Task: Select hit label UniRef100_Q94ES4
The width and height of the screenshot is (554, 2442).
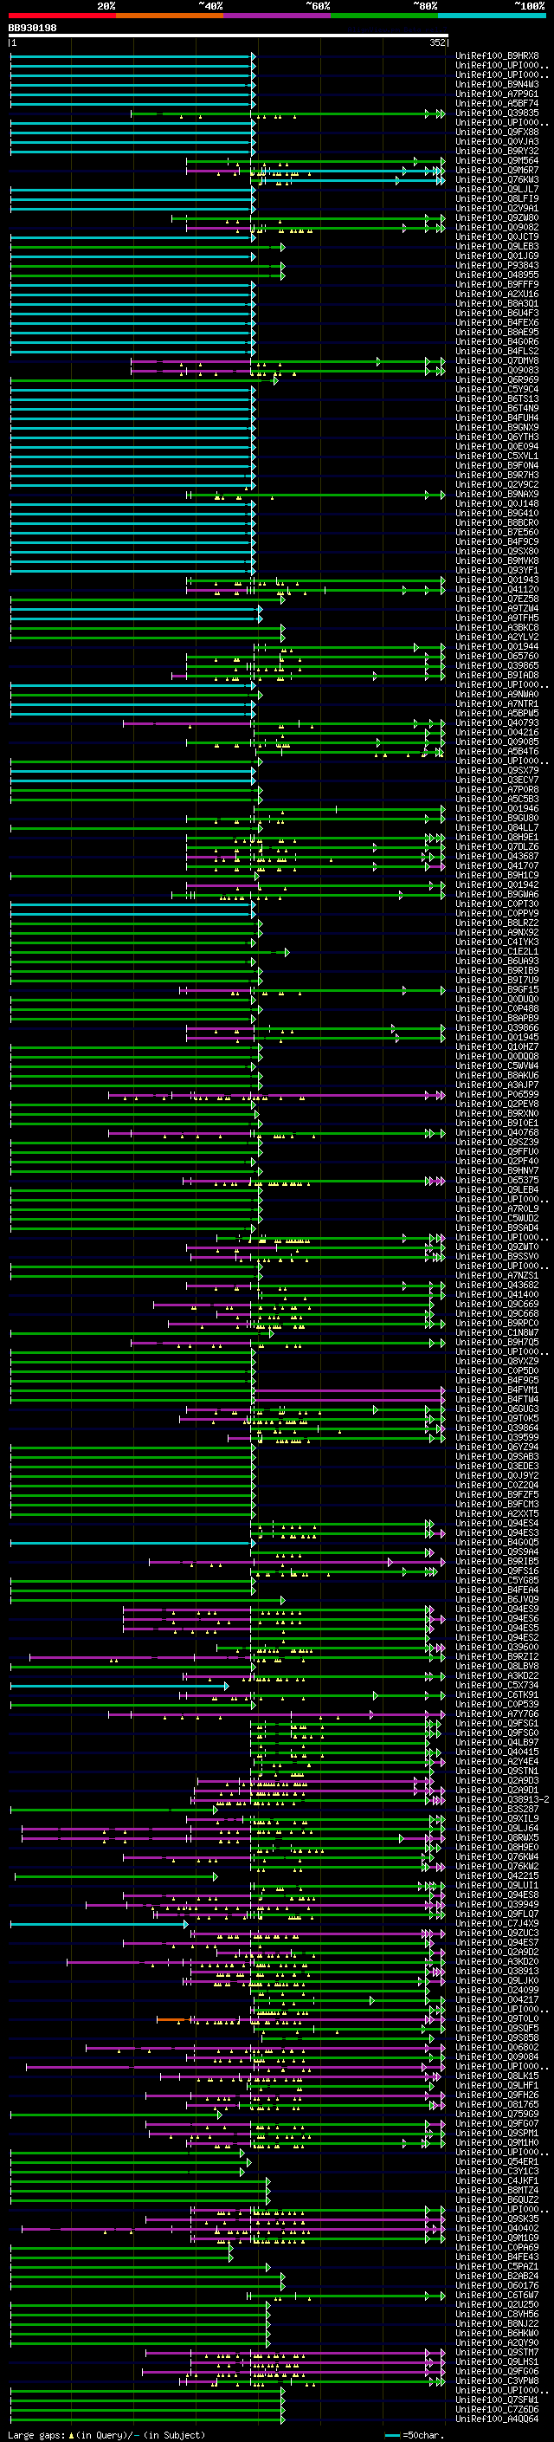Action: point(497,1524)
